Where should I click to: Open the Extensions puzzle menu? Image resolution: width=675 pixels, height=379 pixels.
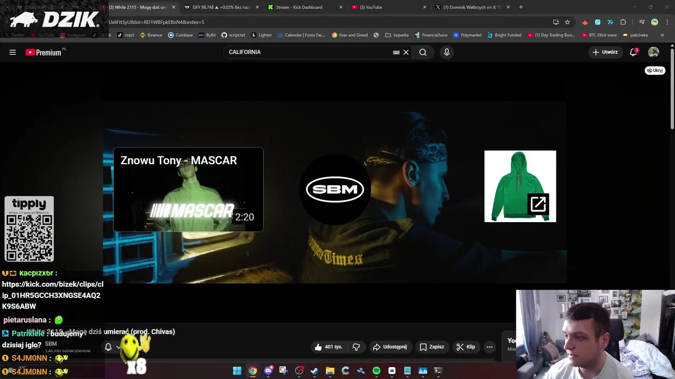[623, 22]
